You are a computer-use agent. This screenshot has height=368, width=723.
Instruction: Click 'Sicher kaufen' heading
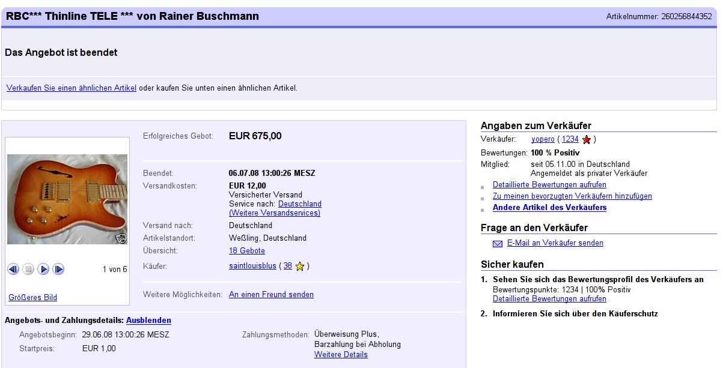pos(512,265)
